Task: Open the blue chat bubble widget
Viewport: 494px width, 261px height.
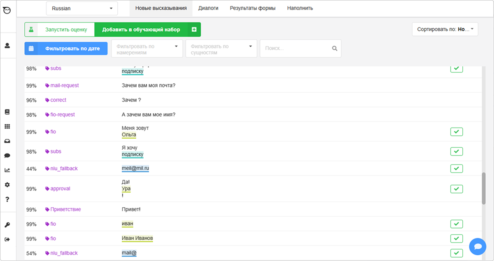Action: point(478,247)
